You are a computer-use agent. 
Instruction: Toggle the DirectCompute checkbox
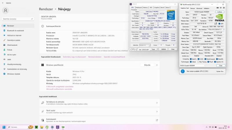coord(205,59)
